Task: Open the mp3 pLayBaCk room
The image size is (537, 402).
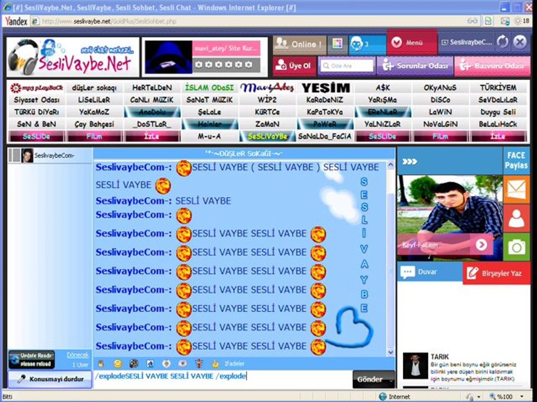Action: point(36,88)
